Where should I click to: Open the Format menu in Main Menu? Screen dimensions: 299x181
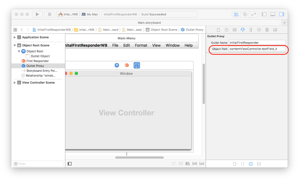[x=141, y=45]
